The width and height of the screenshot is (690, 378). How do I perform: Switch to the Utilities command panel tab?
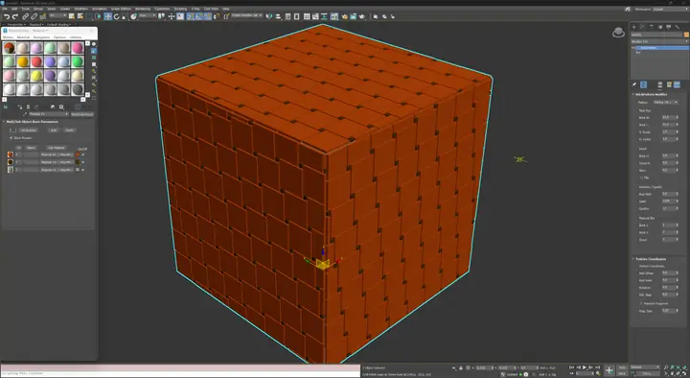click(x=677, y=27)
